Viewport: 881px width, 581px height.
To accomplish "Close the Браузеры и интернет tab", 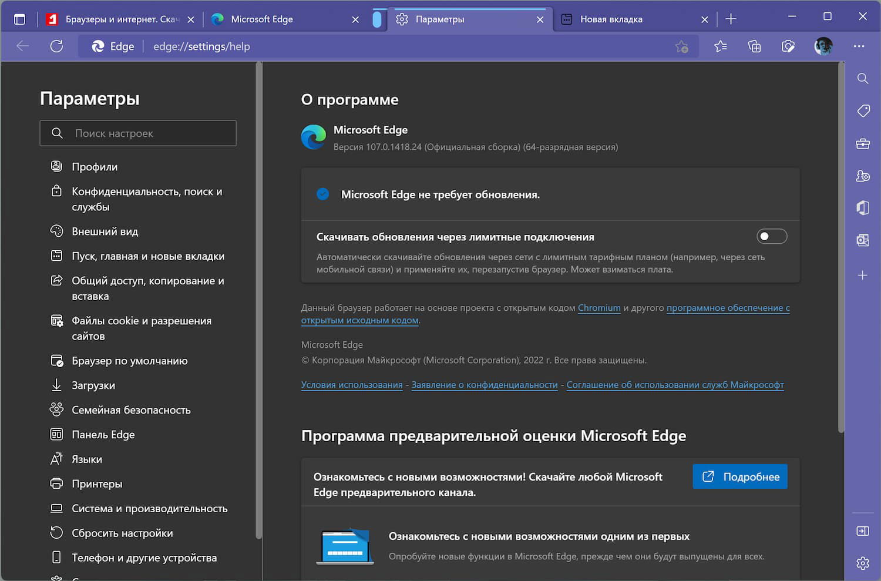I will tap(191, 19).
